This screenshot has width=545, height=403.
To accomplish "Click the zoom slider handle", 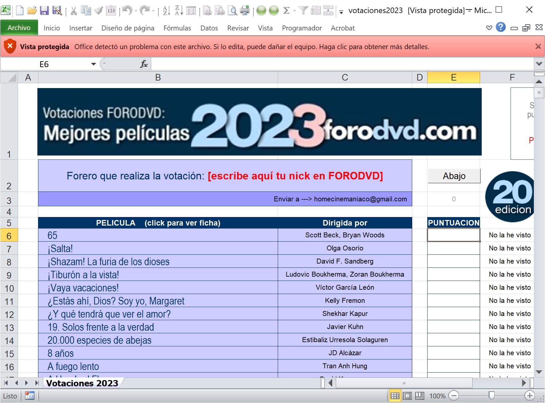I will click(x=491, y=396).
